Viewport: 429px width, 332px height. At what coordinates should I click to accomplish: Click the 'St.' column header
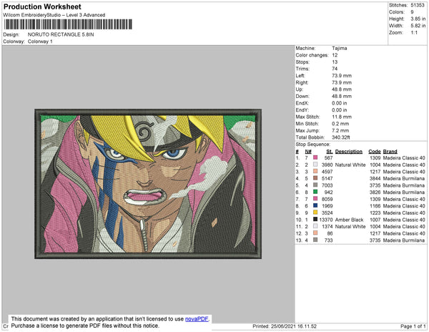coord(330,152)
